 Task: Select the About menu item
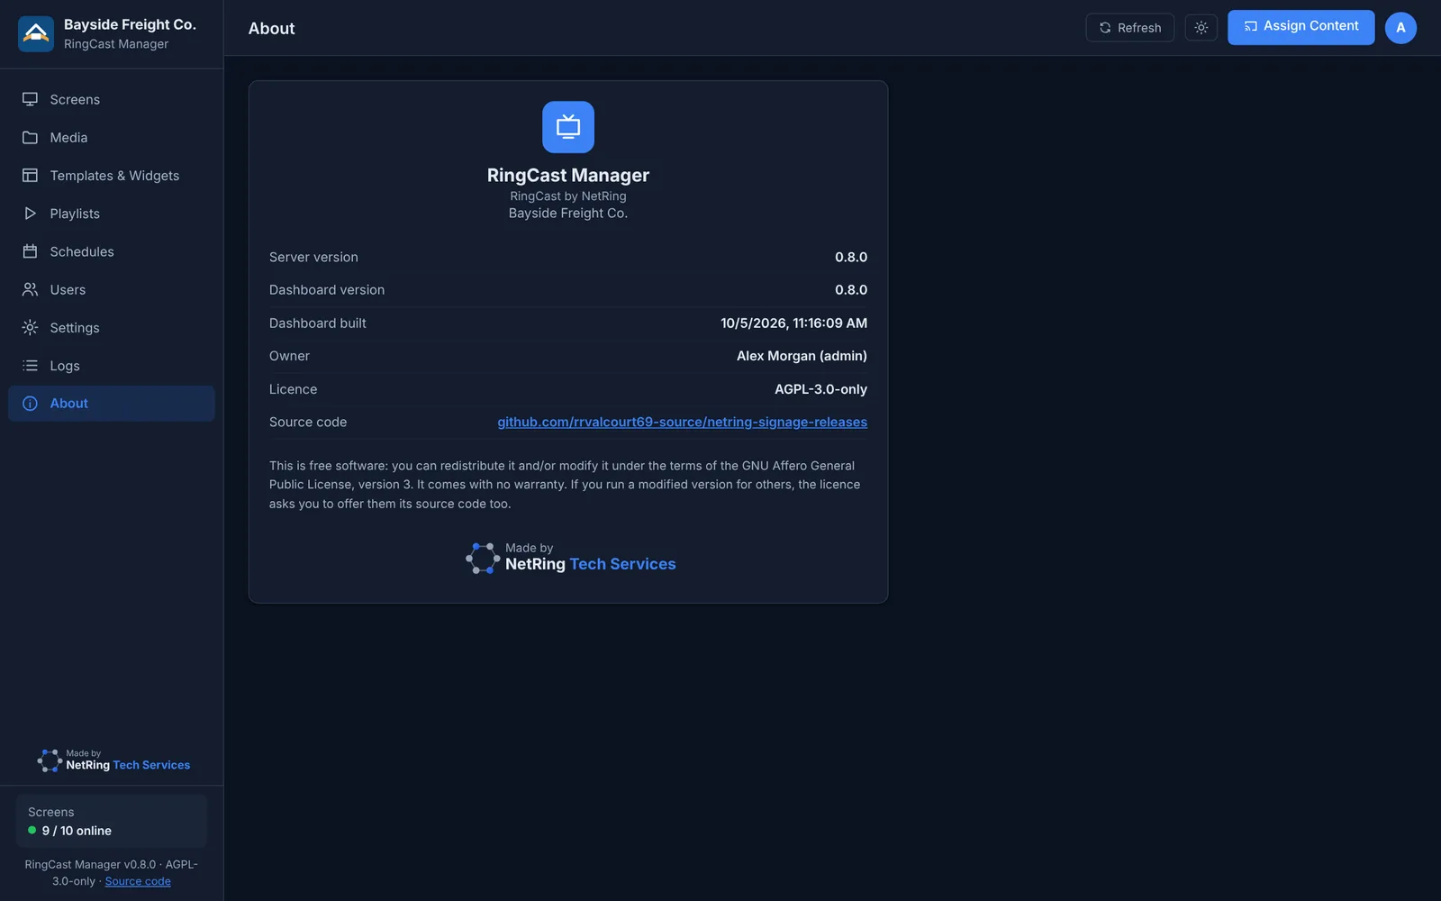(112, 404)
